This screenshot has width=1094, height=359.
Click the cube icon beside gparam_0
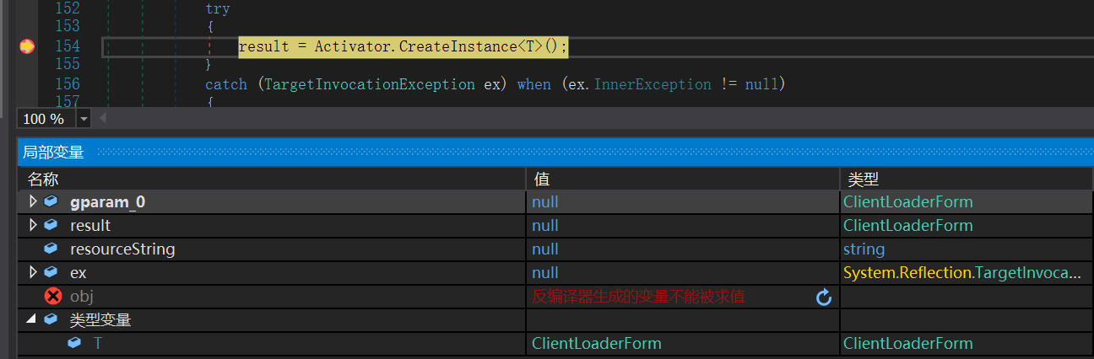pos(51,202)
